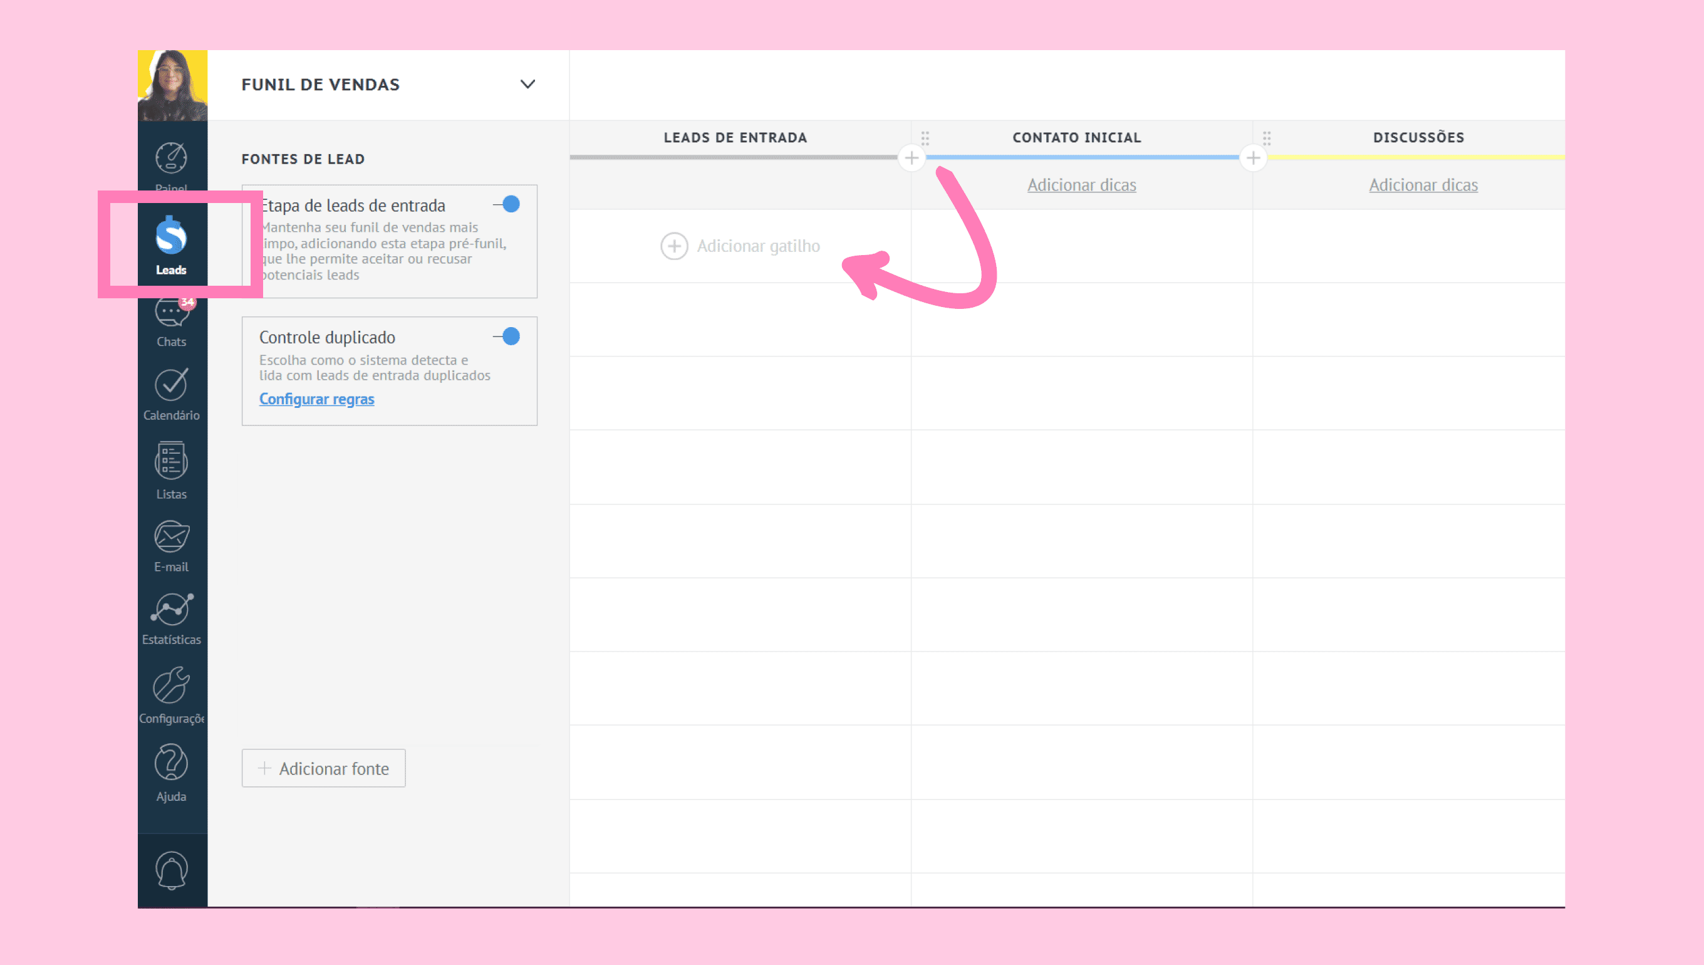Click the Etapa de leads de entrada title
The image size is (1704, 965).
(354, 206)
